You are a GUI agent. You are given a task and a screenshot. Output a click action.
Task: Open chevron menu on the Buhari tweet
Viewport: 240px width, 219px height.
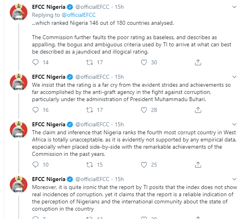(234, 77)
